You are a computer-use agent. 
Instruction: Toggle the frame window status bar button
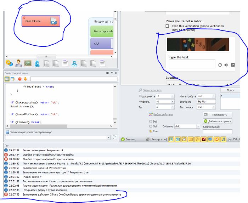177,139
